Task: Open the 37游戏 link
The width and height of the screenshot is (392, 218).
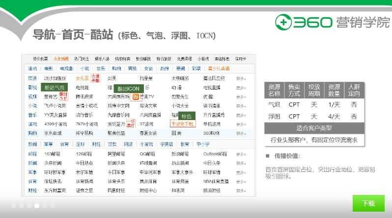Action: [x=146, y=124]
